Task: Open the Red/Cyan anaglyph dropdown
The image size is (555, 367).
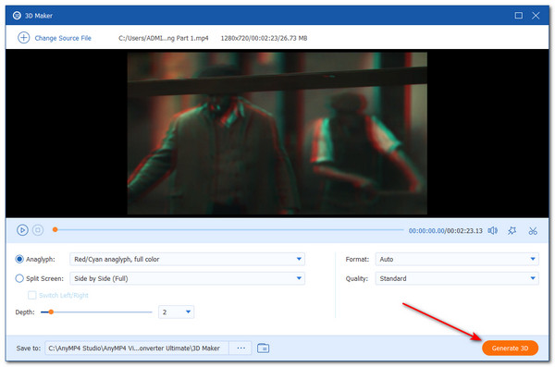Action: pos(187,259)
